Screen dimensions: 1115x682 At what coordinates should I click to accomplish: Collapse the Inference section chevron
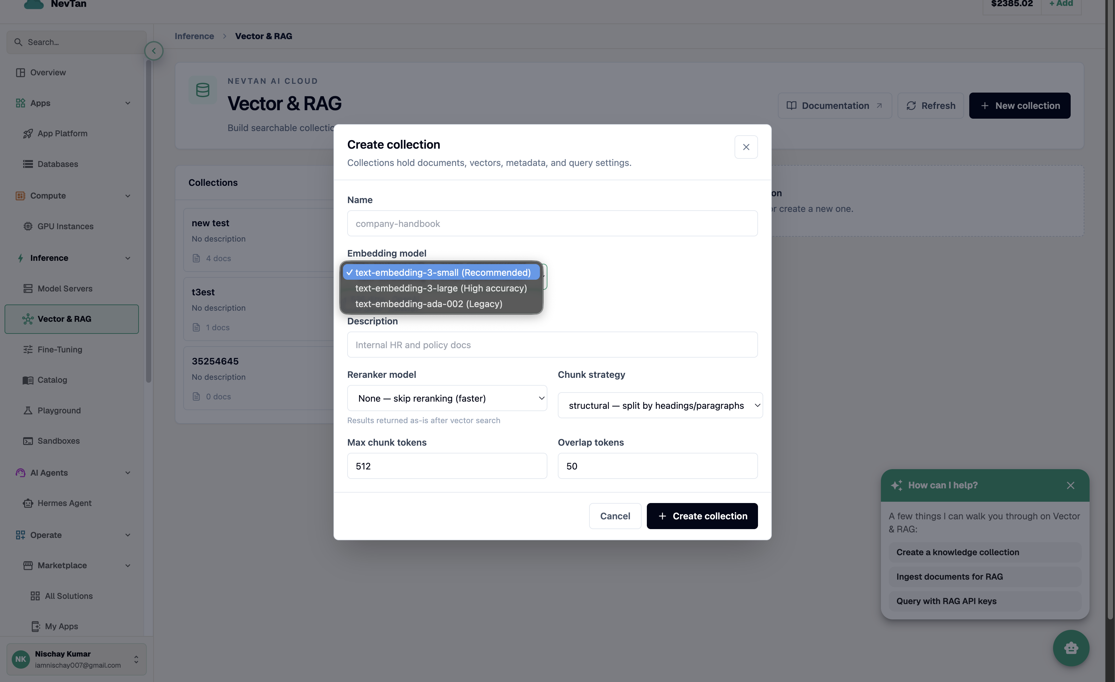pos(127,258)
